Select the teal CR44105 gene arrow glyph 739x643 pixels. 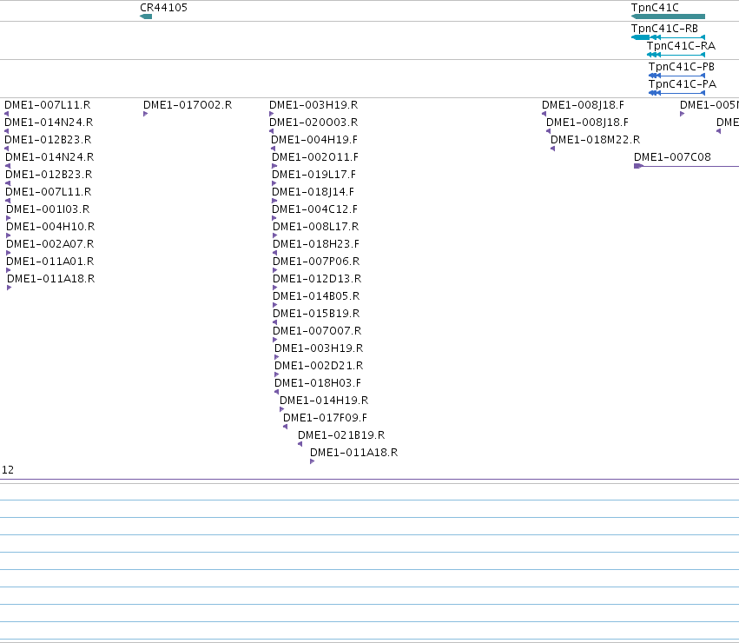click(x=146, y=17)
